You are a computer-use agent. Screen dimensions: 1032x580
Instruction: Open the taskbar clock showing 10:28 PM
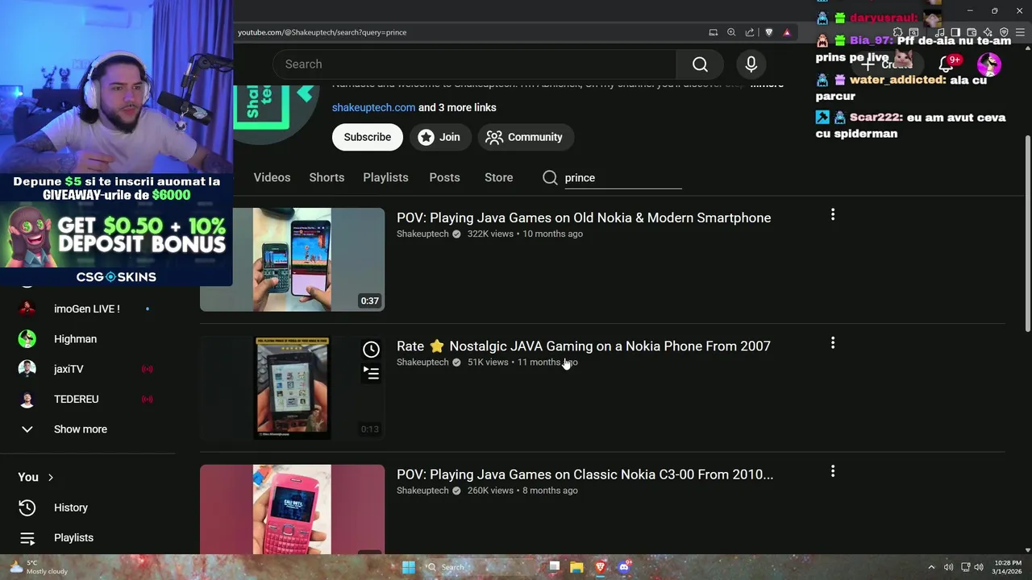coord(1008,567)
